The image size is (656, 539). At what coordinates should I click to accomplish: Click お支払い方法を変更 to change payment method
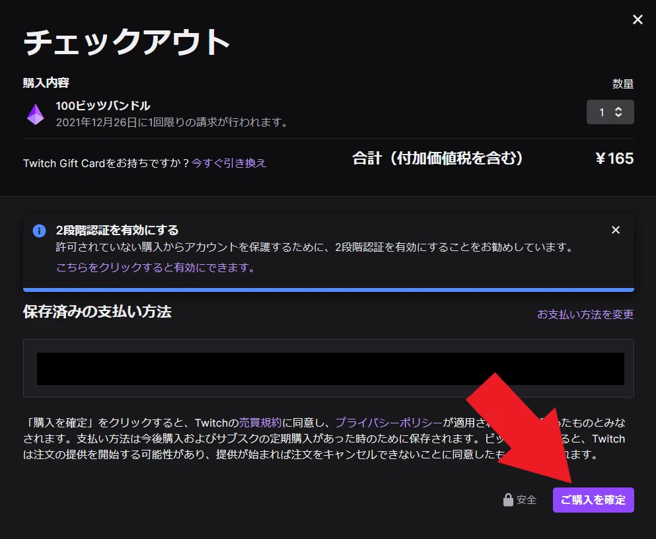point(585,314)
